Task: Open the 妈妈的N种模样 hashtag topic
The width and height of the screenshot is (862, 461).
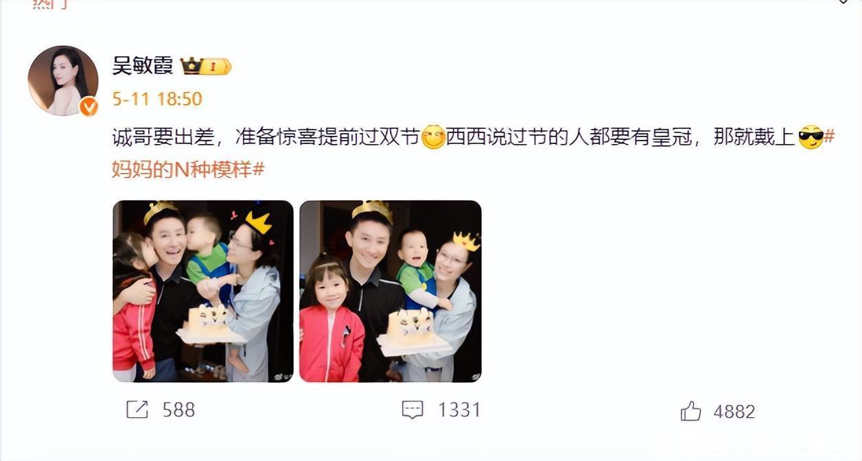Action: click(x=188, y=169)
